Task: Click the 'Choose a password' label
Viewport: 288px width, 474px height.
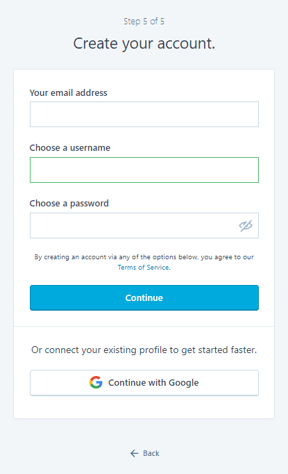Action: 69,204
